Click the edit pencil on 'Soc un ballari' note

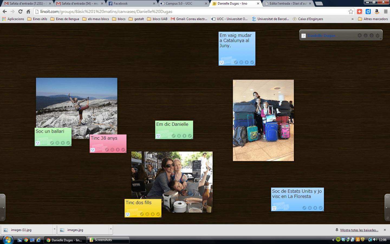click(52, 143)
